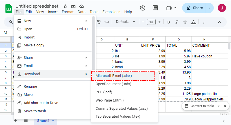The height and width of the screenshot is (125, 231).
Task: Download as Comma Separated Values (.csv)
Action: [125, 109]
